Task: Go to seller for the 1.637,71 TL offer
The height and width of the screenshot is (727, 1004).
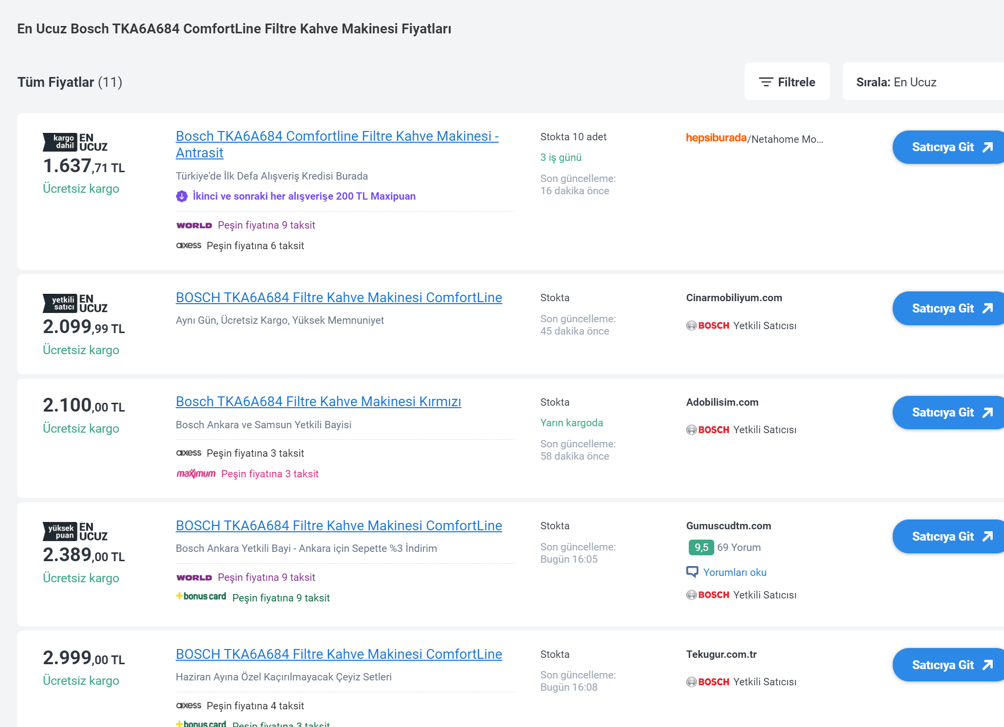Action: [948, 147]
